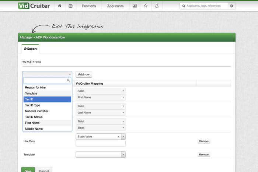The height and width of the screenshot is (172, 258).
Task: Open the Static Value dropdown arrow
Action: point(123,137)
